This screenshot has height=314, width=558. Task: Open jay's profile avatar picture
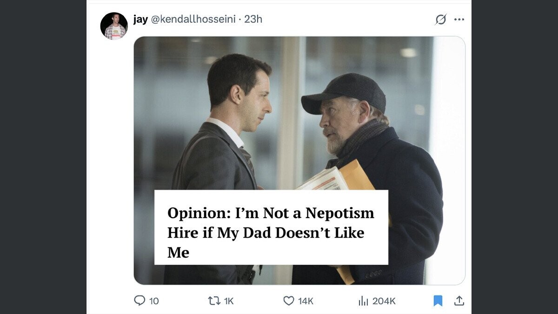click(114, 26)
